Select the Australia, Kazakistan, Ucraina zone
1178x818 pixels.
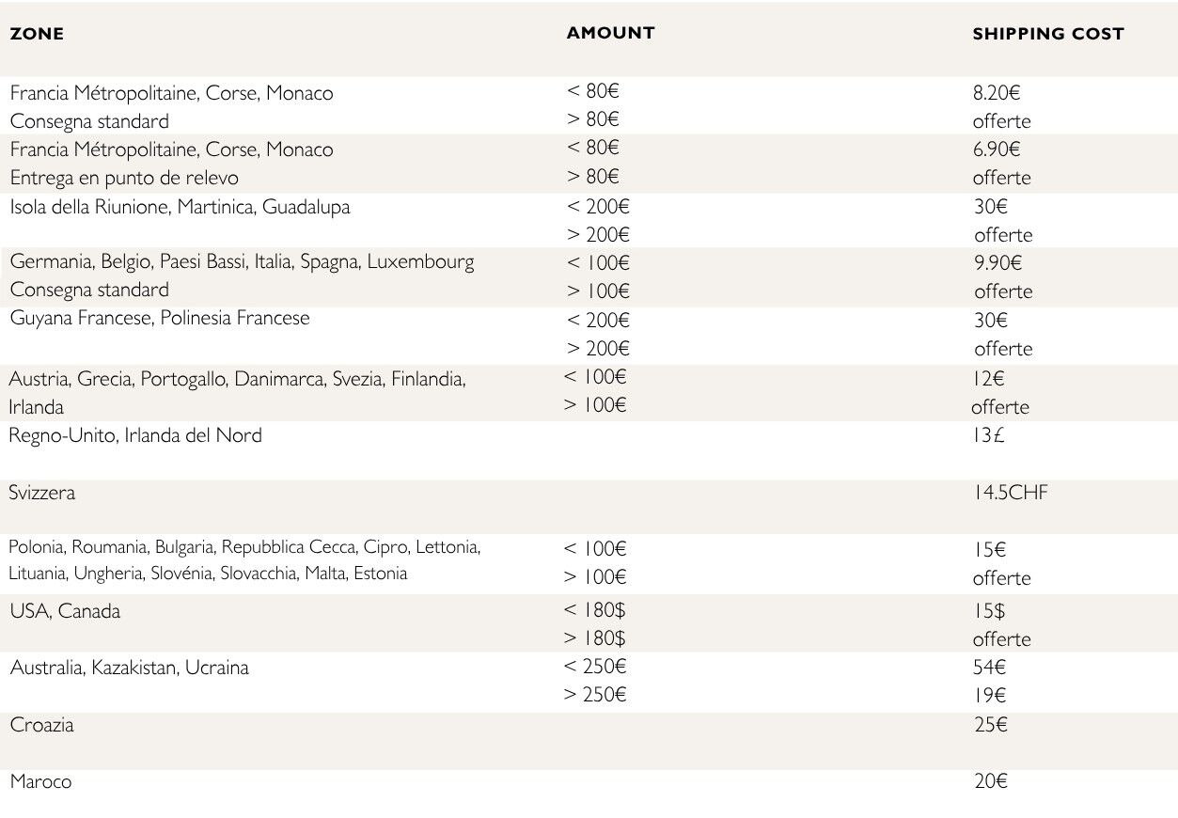(x=129, y=668)
